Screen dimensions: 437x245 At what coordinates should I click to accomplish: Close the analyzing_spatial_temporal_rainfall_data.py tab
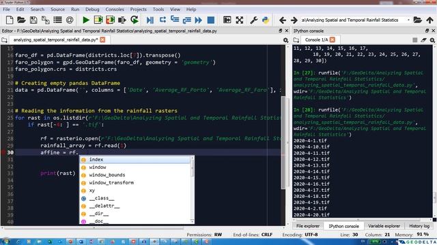pyautogui.click(x=102, y=39)
